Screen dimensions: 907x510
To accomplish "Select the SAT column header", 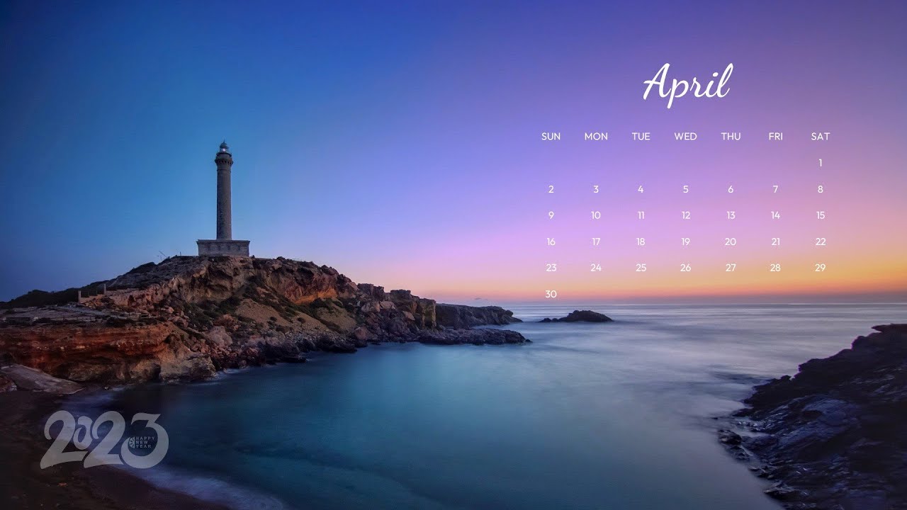I will 821,137.
